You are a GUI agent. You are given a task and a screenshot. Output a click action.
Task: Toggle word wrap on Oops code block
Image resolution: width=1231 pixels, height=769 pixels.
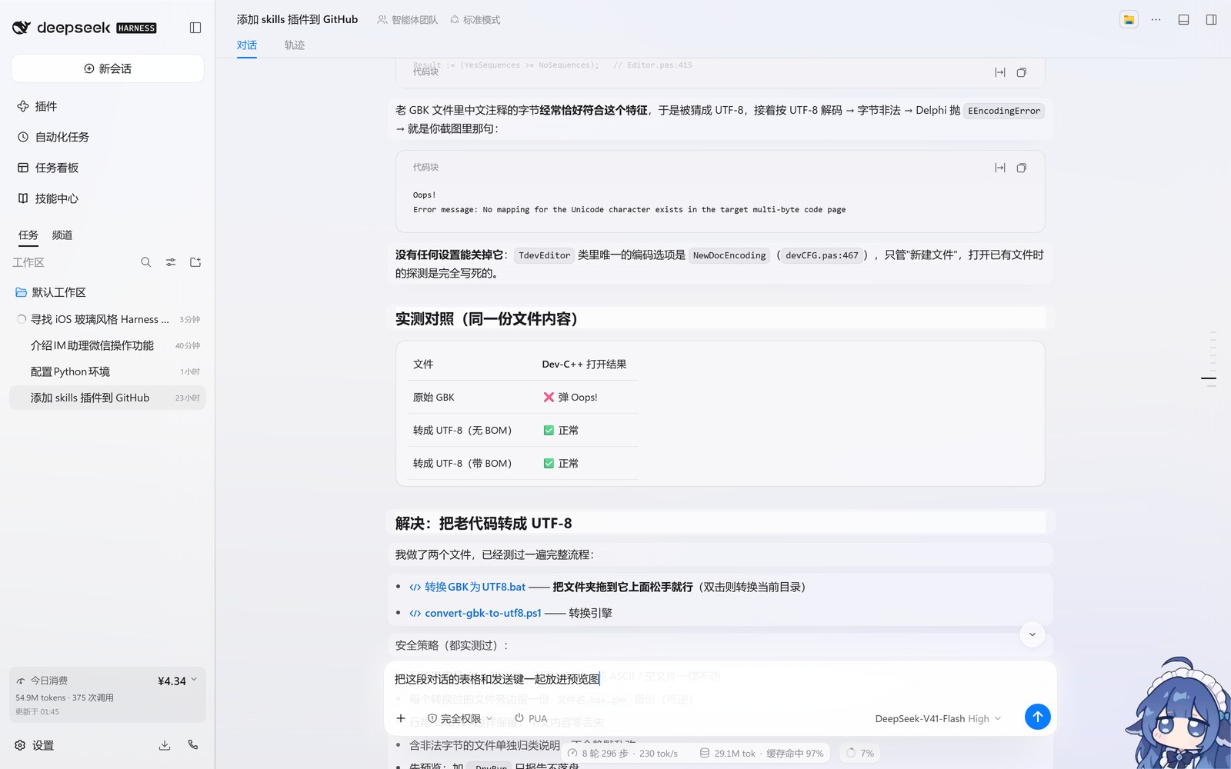[x=999, y=168]
